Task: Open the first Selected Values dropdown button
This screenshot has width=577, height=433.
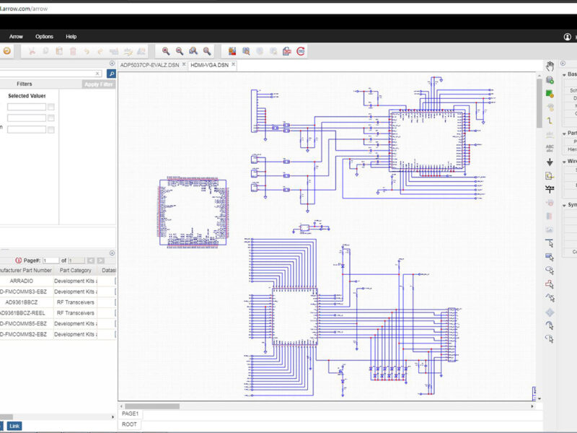Action: coord(51,107)
